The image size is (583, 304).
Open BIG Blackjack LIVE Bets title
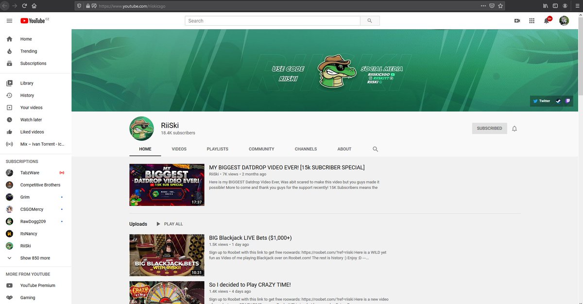(x=250, y=238)
